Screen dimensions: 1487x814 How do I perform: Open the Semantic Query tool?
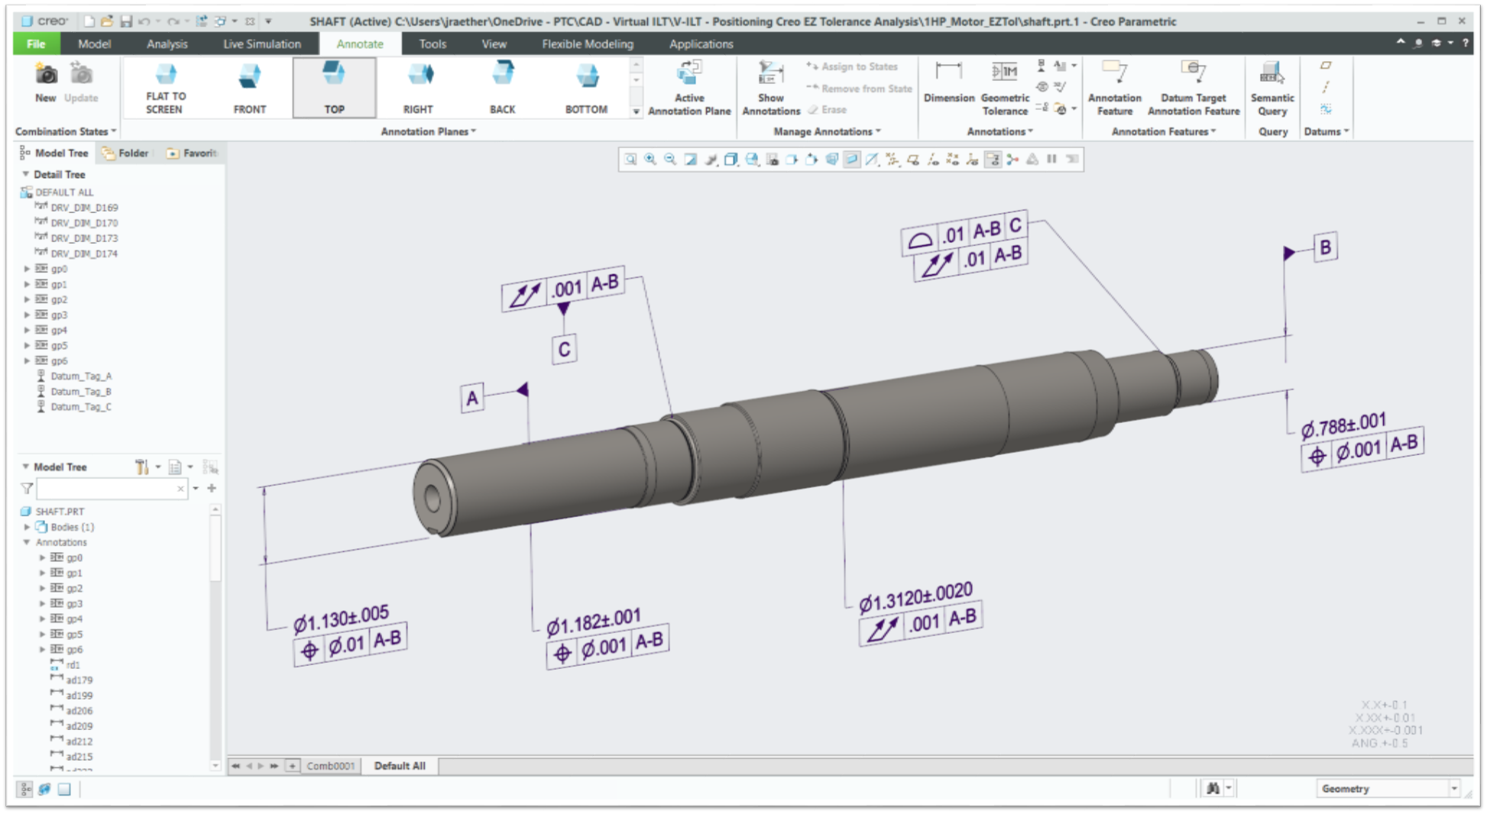tap(1272, 88)
